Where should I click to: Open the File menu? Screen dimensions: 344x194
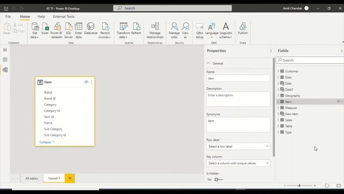click(8, 17)
